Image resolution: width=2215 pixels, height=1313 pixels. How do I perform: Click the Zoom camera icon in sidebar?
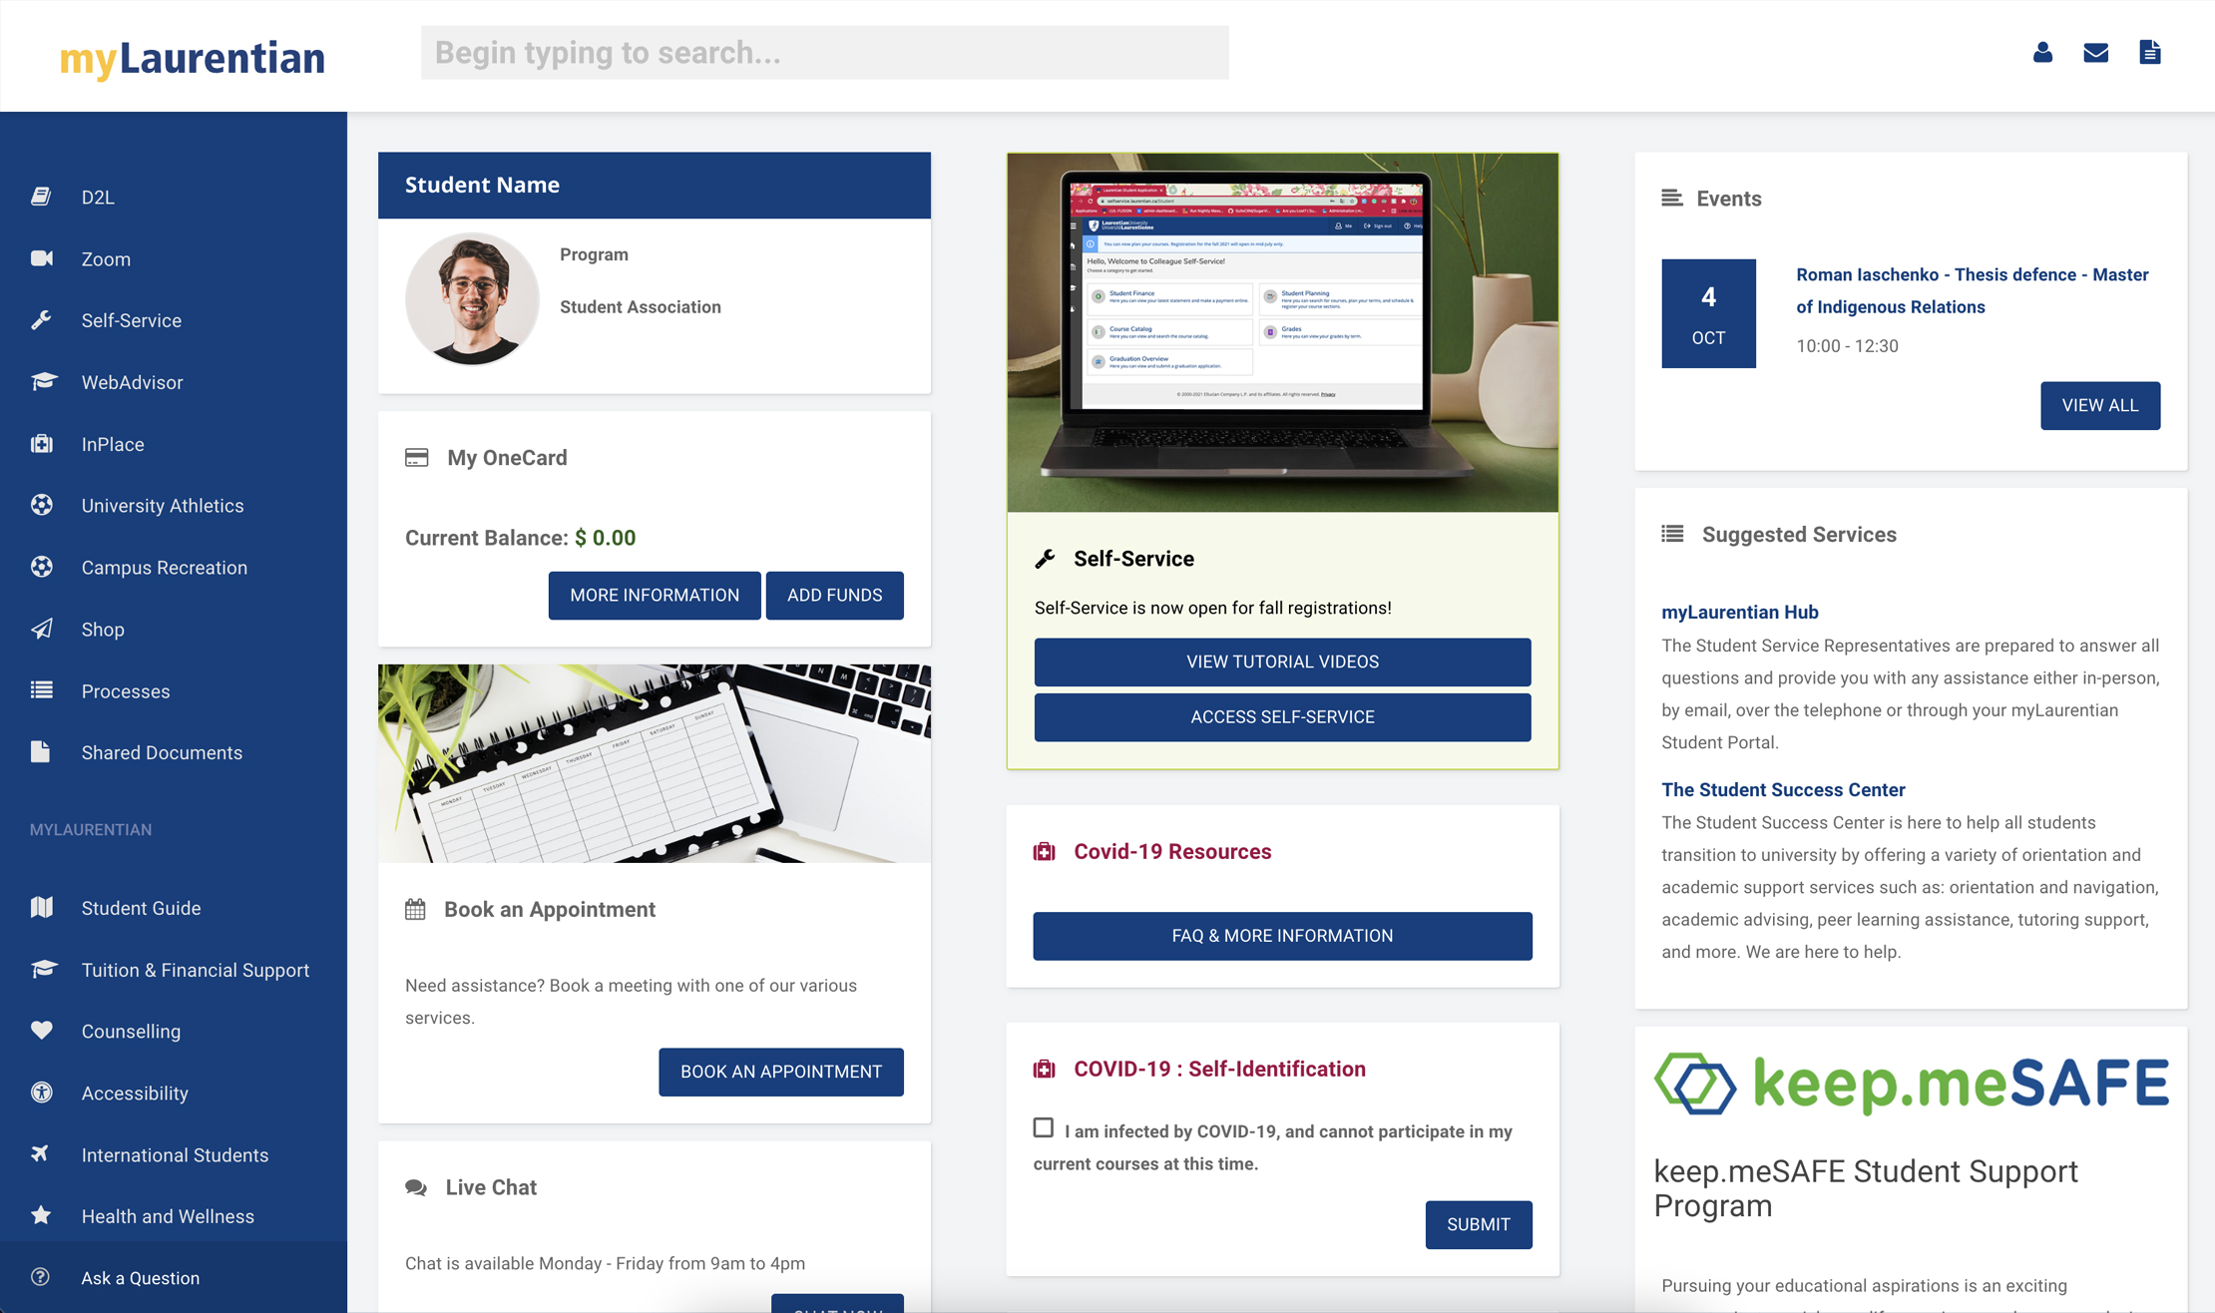click(x=41, y=258)
